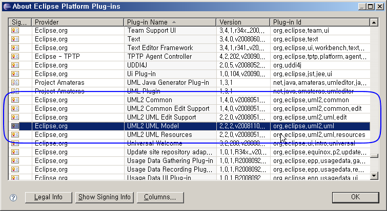The width and height of the screenshot is (387, 211).
Task: Sort by the Plug-in Name column header
Action: 170,22
